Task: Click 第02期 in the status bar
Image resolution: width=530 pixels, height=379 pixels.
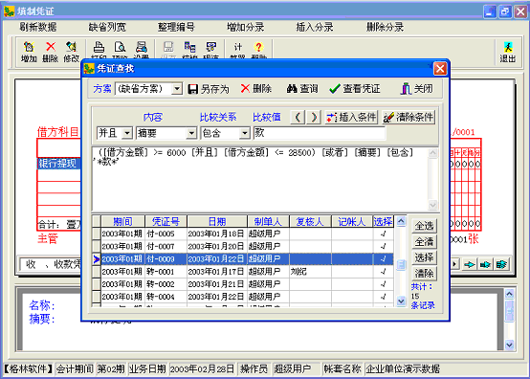Action: pyautogui.click(x=111, y=368)
